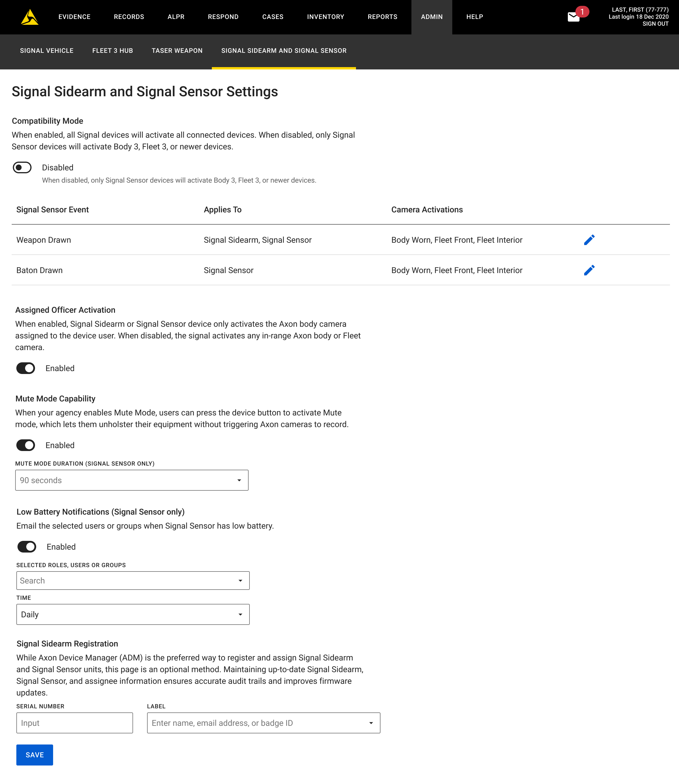Viewport: 679px width, 776px height.
Task: Go to the Fleet 3 Hub tab
Action: click(113, 51)
